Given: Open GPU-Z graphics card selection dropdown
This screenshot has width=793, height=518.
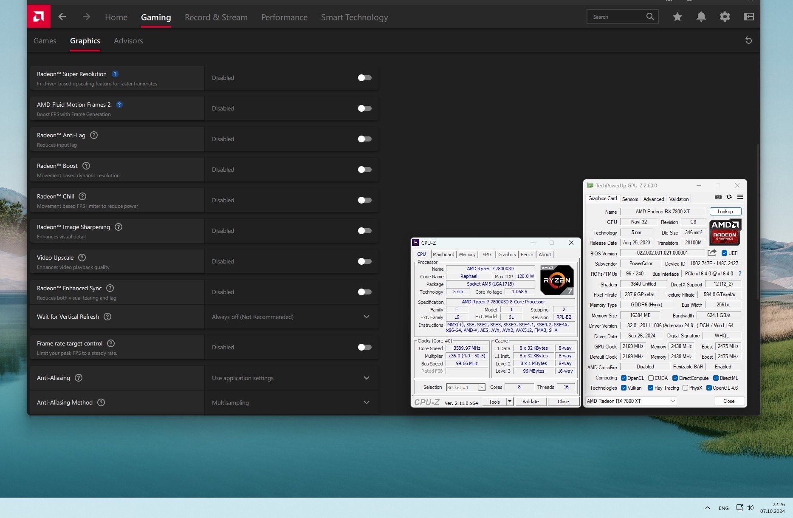Looking at the screenshot, I should pos(631,401).
